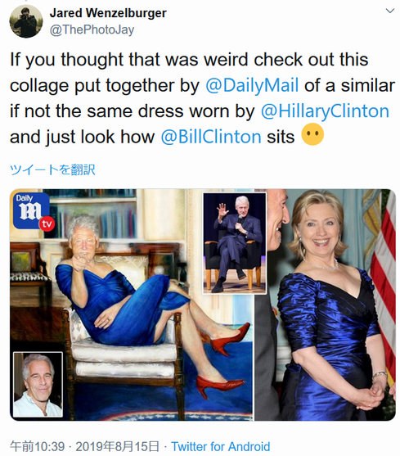Click the red tv badge on logo
The width and height of the screenshot is (400, 456).
pyautogui.click(x=47, y=224)
